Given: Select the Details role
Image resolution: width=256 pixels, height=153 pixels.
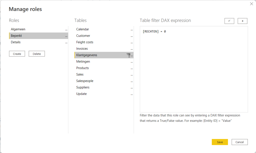Looking at the screenshot, I should click(16, 42).
